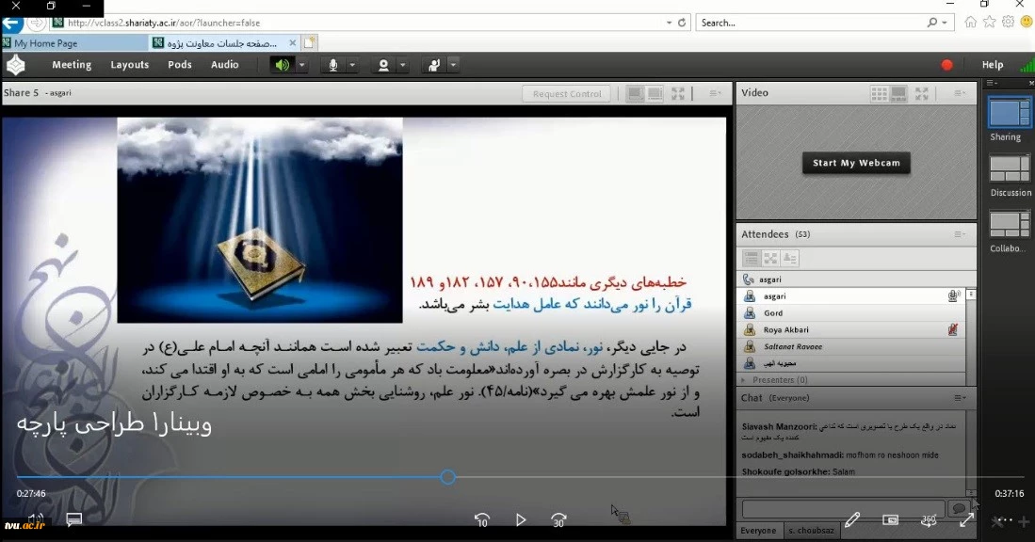Expand the microphone options dropdown arrow

pos(352,65)
